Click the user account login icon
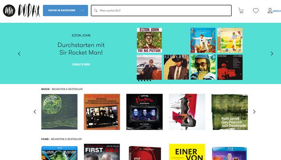281x160 pixels. (270, 10)
